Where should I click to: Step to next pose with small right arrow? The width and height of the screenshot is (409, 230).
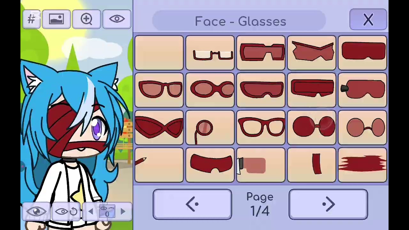click(x=123, y=211)
